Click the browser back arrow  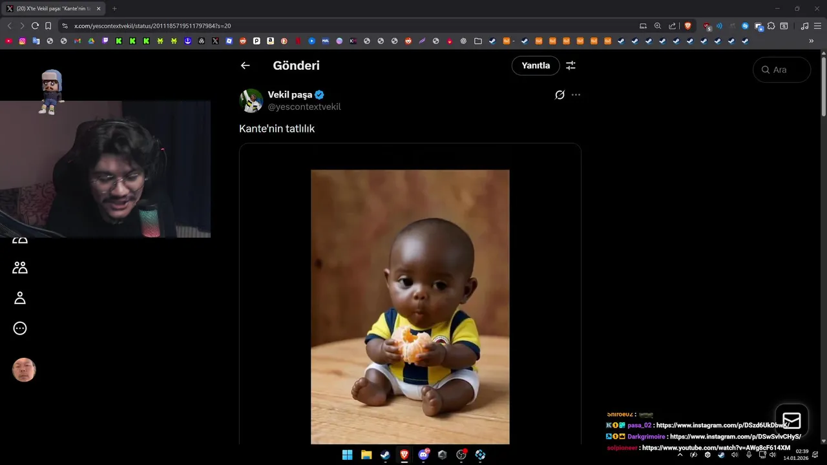pyautogui.click(x=9, y=26)
